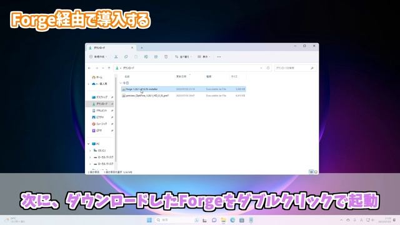
Task: Refresh the ダウンロード folder view
Action: coord(268,68)
